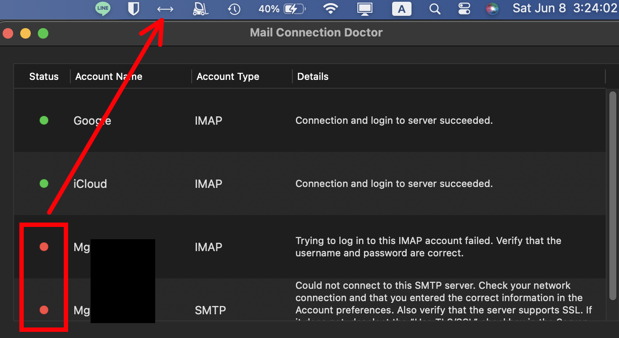619x338 pixels.
Task: Click the Details column header
Action: pos(313,76)
